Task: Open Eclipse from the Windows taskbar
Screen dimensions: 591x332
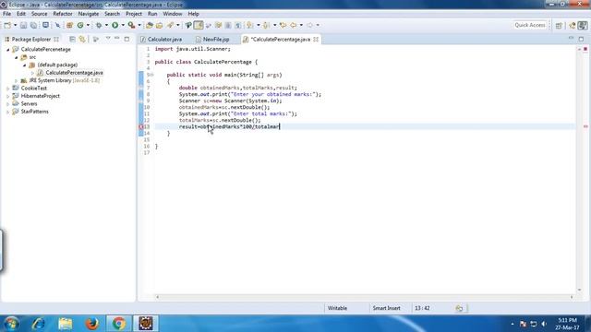Action: [146, 324]
